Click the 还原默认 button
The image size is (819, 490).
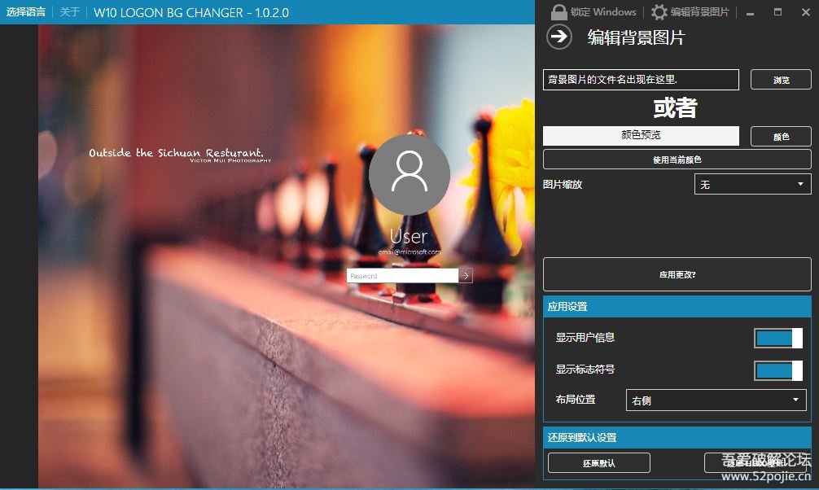599,463
